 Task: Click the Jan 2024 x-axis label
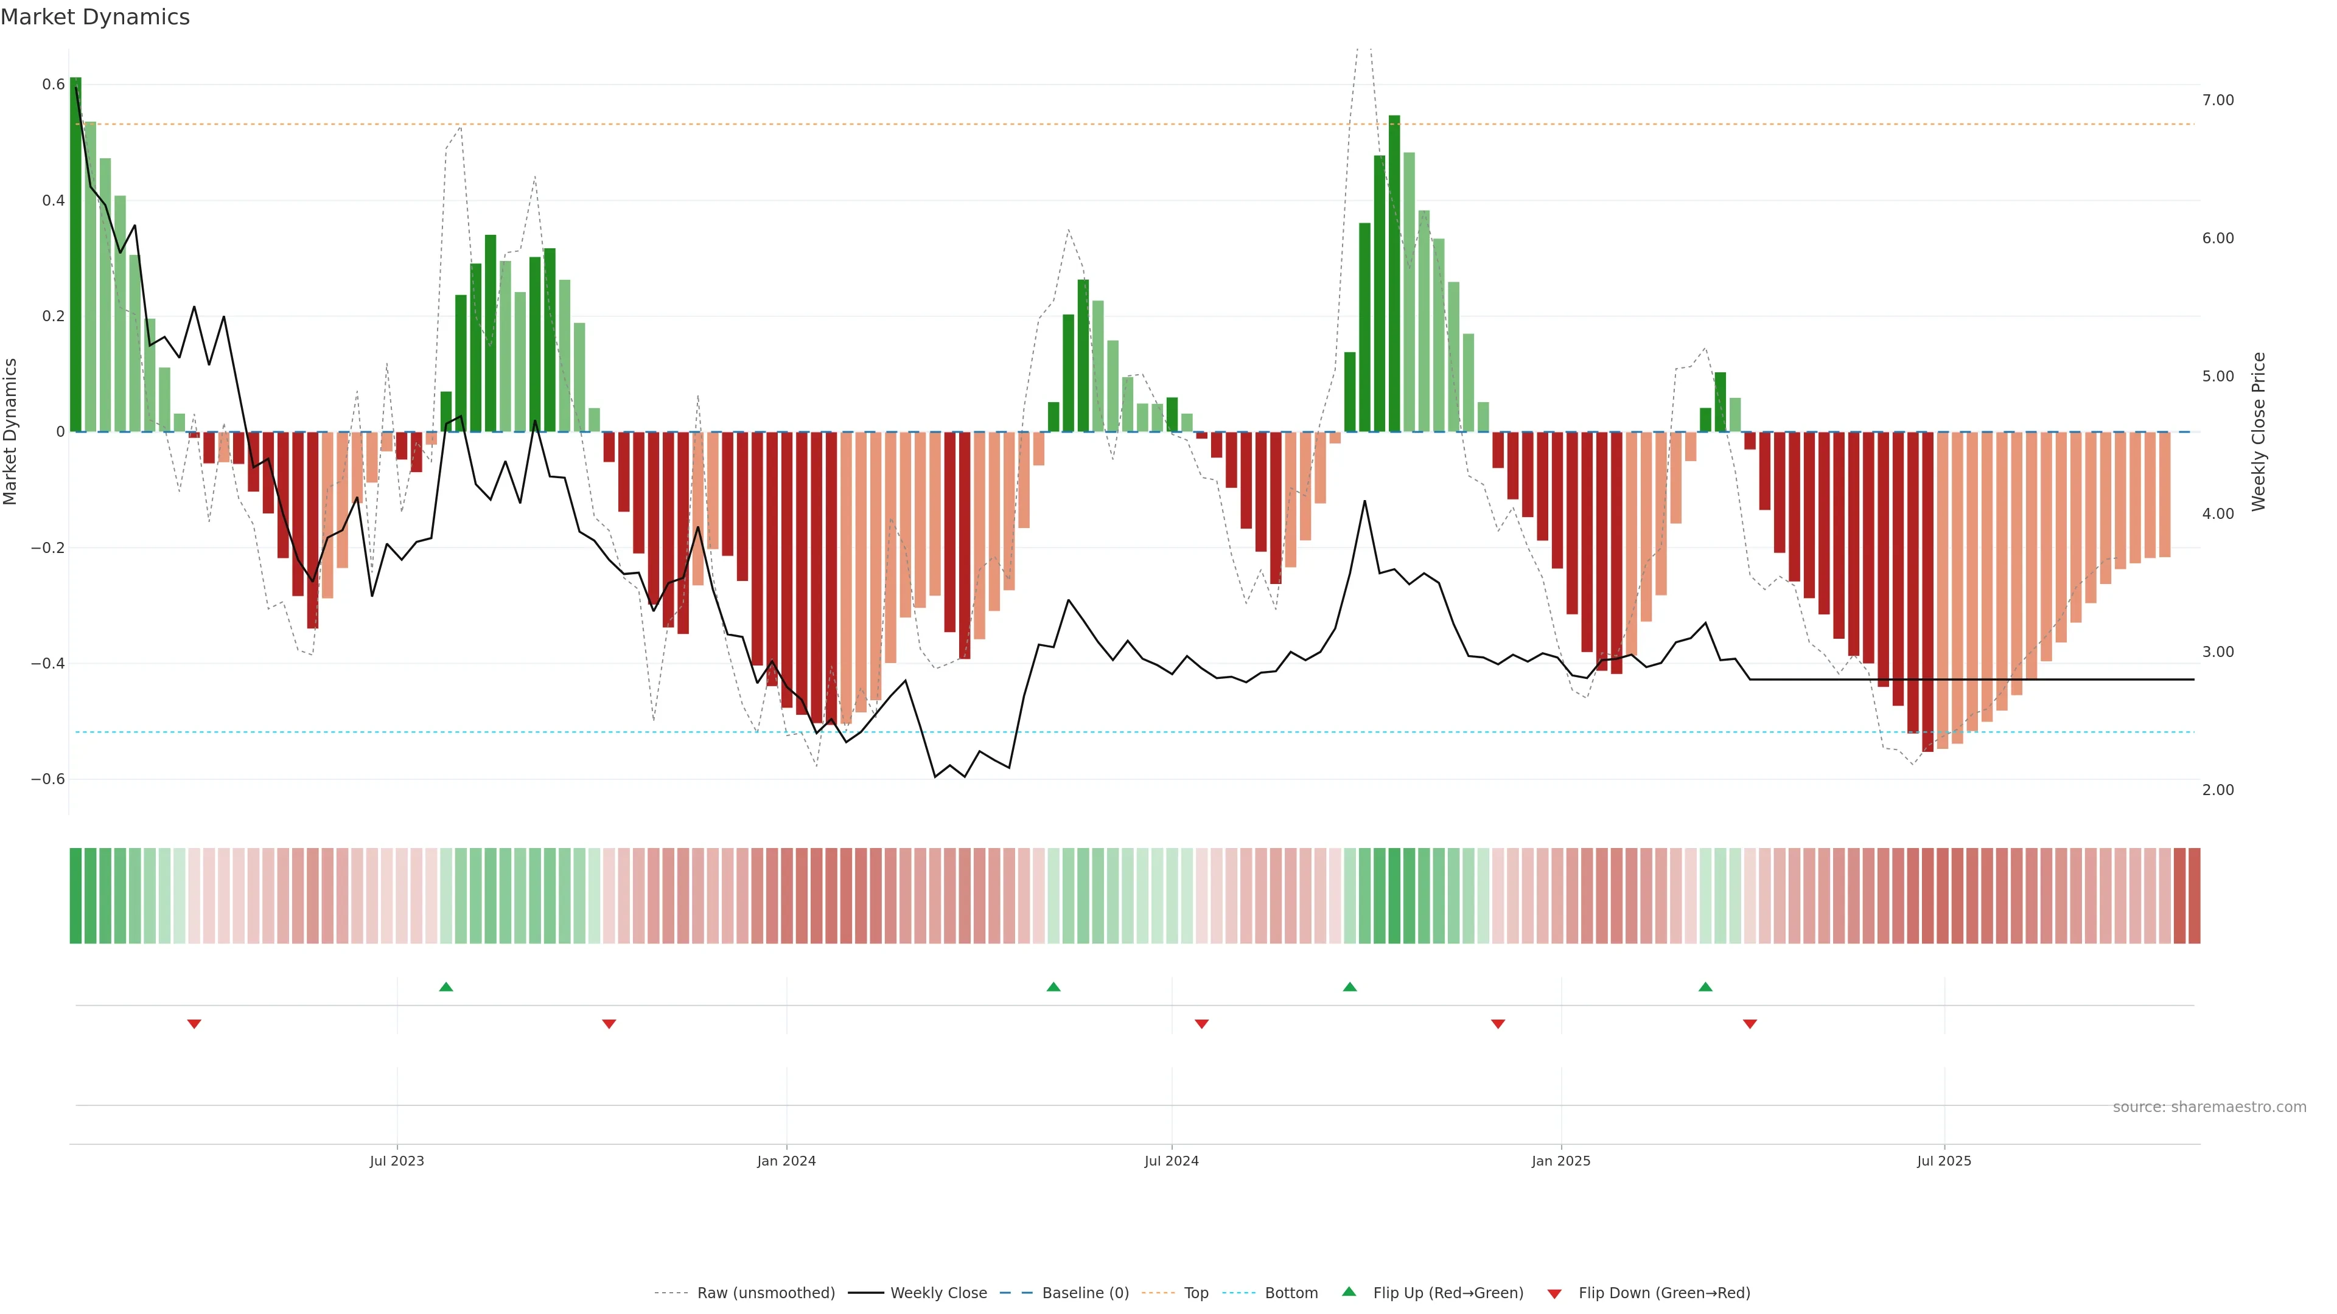pos(786,1161)
